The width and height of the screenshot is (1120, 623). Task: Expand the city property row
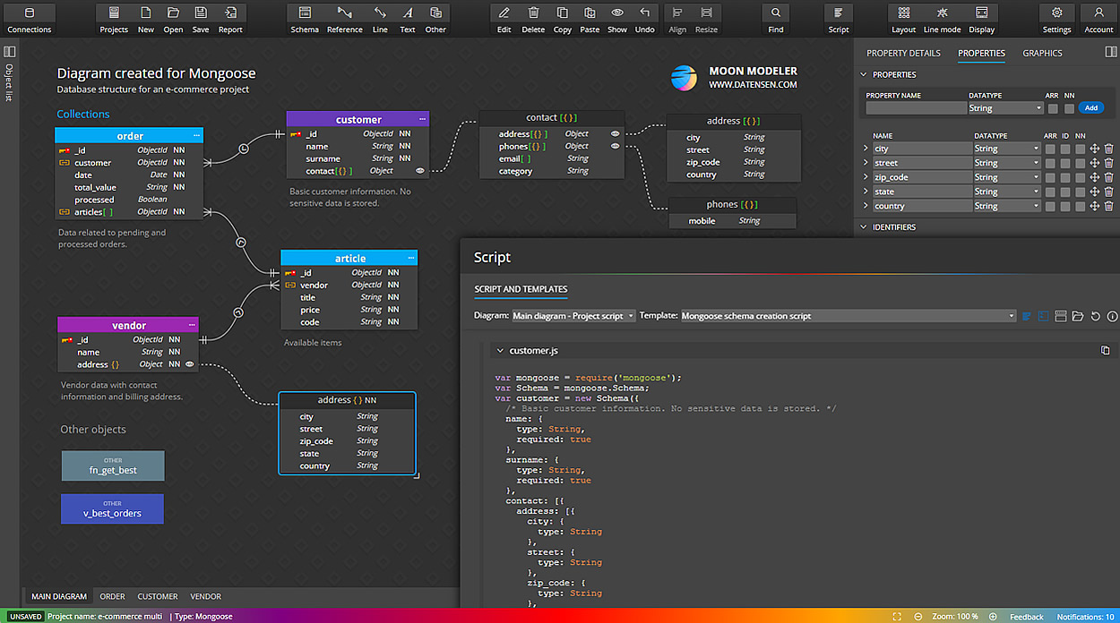(x=866, y=149)
